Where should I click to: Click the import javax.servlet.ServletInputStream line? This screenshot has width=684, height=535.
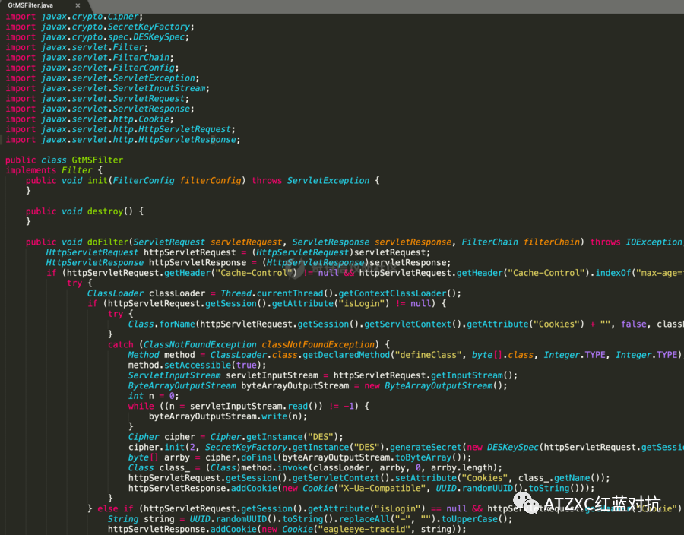coord(107,88)
